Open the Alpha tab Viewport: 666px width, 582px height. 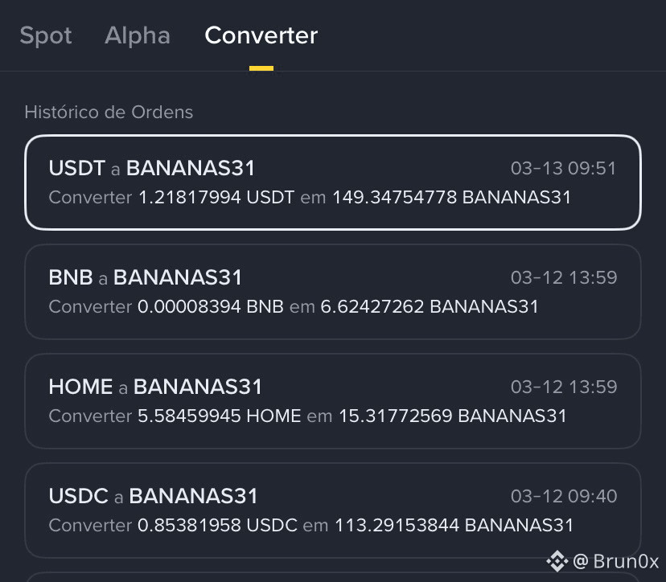(138, 35)
